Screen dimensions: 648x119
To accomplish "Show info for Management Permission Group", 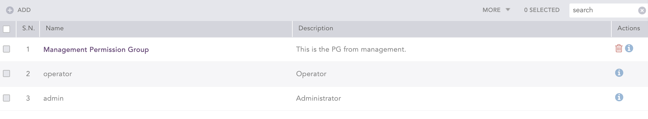I will point(629,48).
